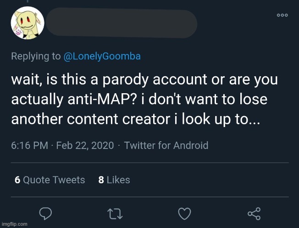Click the 'Replying to' label text

coord(35,56)
